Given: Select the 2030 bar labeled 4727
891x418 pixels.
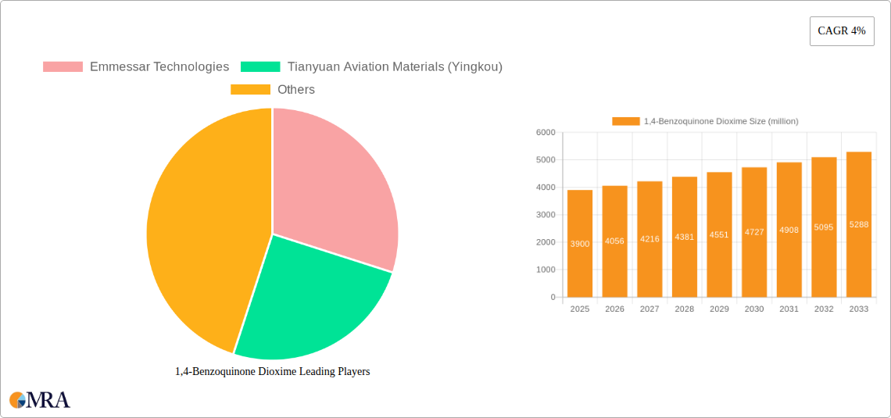Looking at the screenshot, I should pos(755,232).
